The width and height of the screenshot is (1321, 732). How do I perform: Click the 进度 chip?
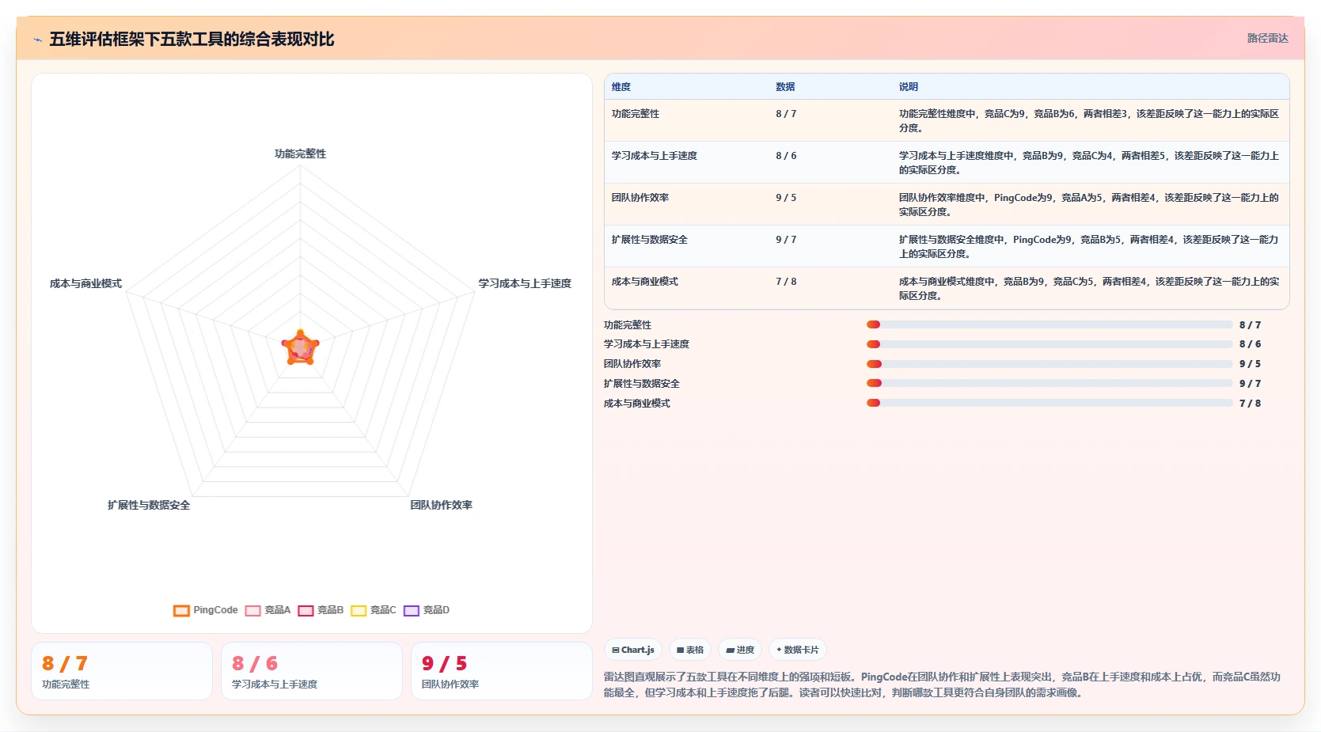click(x=740, y=650)
